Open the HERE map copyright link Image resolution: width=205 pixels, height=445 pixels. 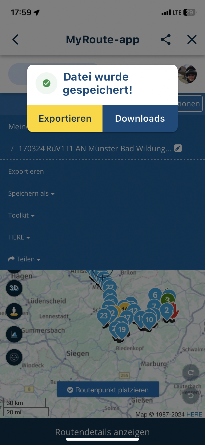pyautogui.click(x=194, y=414)
